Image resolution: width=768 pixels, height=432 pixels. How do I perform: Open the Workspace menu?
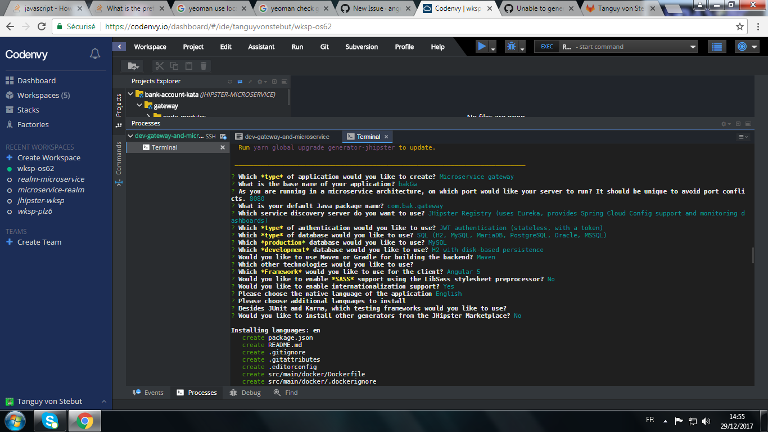(x=150, y=47)
